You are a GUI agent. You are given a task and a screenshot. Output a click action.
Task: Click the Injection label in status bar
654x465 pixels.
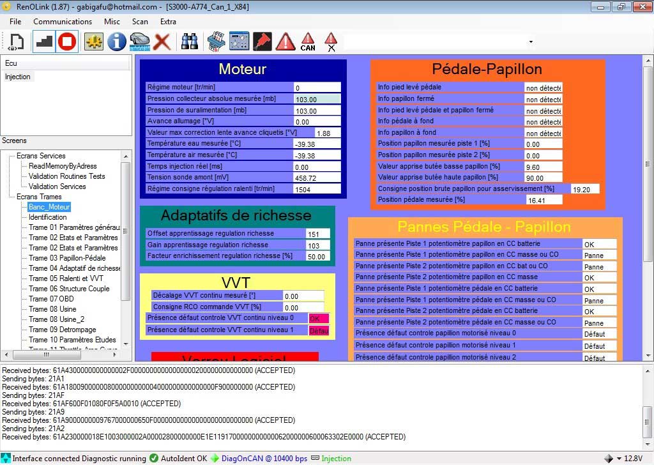(x=336, y=459)
